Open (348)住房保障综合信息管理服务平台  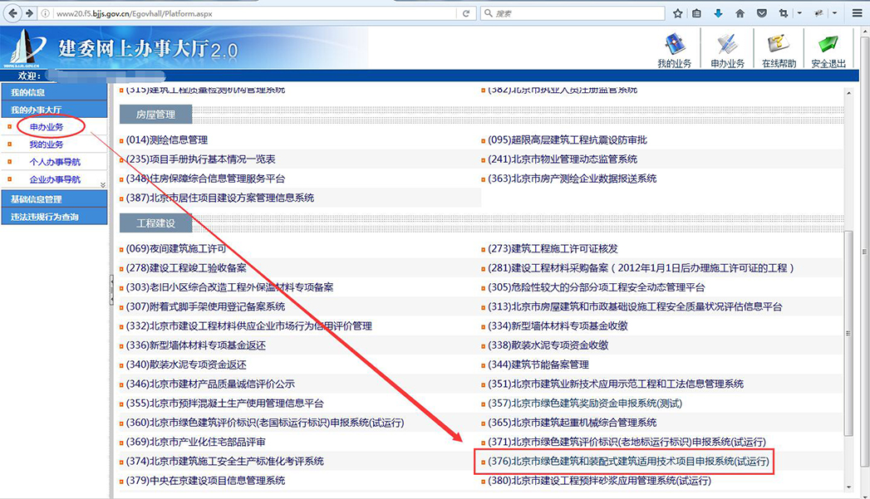tap(206, 179)
